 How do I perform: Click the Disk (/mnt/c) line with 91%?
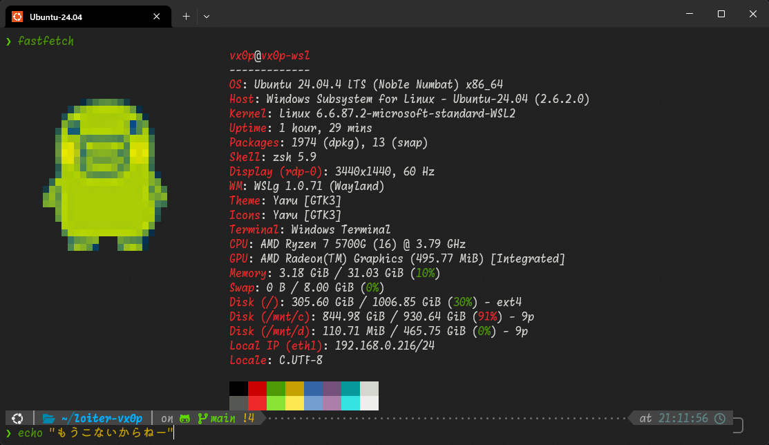click(x=381, y=317)
